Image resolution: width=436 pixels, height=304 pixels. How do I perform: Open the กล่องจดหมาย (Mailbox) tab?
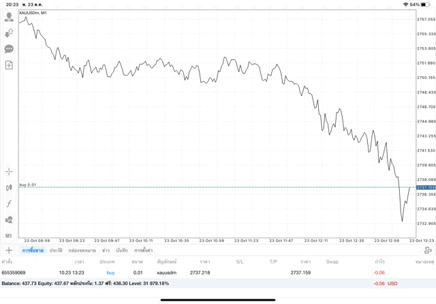(x=82, y=250)
